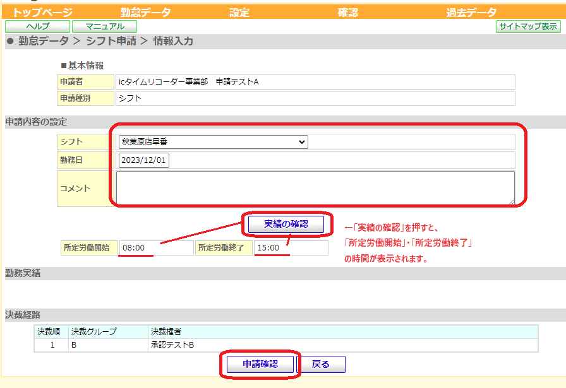Click the ヘルプ button
566x388 pixels.
[37, 26]
